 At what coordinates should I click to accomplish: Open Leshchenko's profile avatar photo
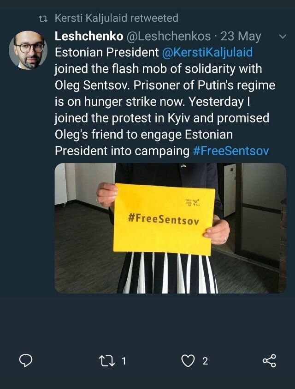[x=28, y=50]
